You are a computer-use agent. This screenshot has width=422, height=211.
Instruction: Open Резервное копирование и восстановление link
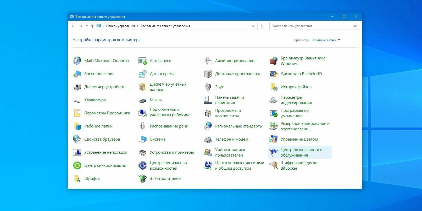point(305,126)
